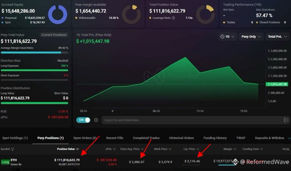
Task: Click mark price $2,479.9 cell
Action: [165, 162]
